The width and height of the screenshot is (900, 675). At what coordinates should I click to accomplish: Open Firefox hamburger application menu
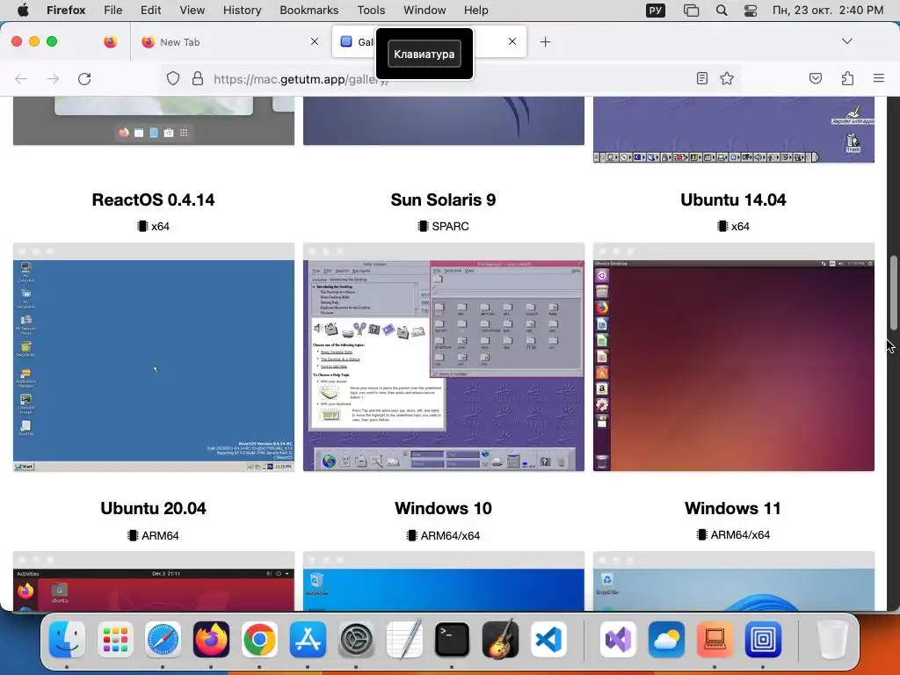(879, 78)
